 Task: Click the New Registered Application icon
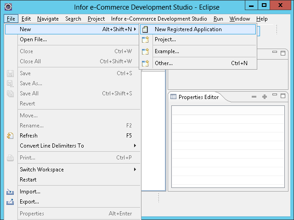(x=146, y=29)
